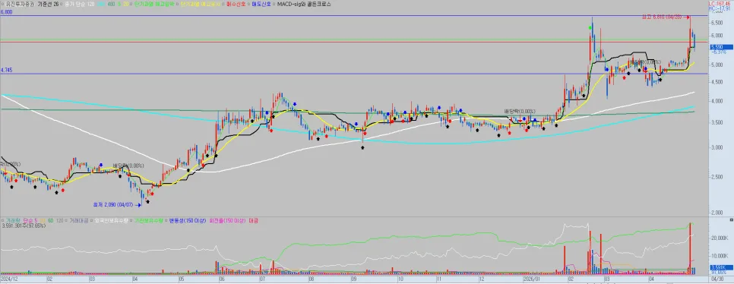Screen dimensions: 734x284
Task: Toggle square marker before 거래량 legend
Action: pos(3,220)
